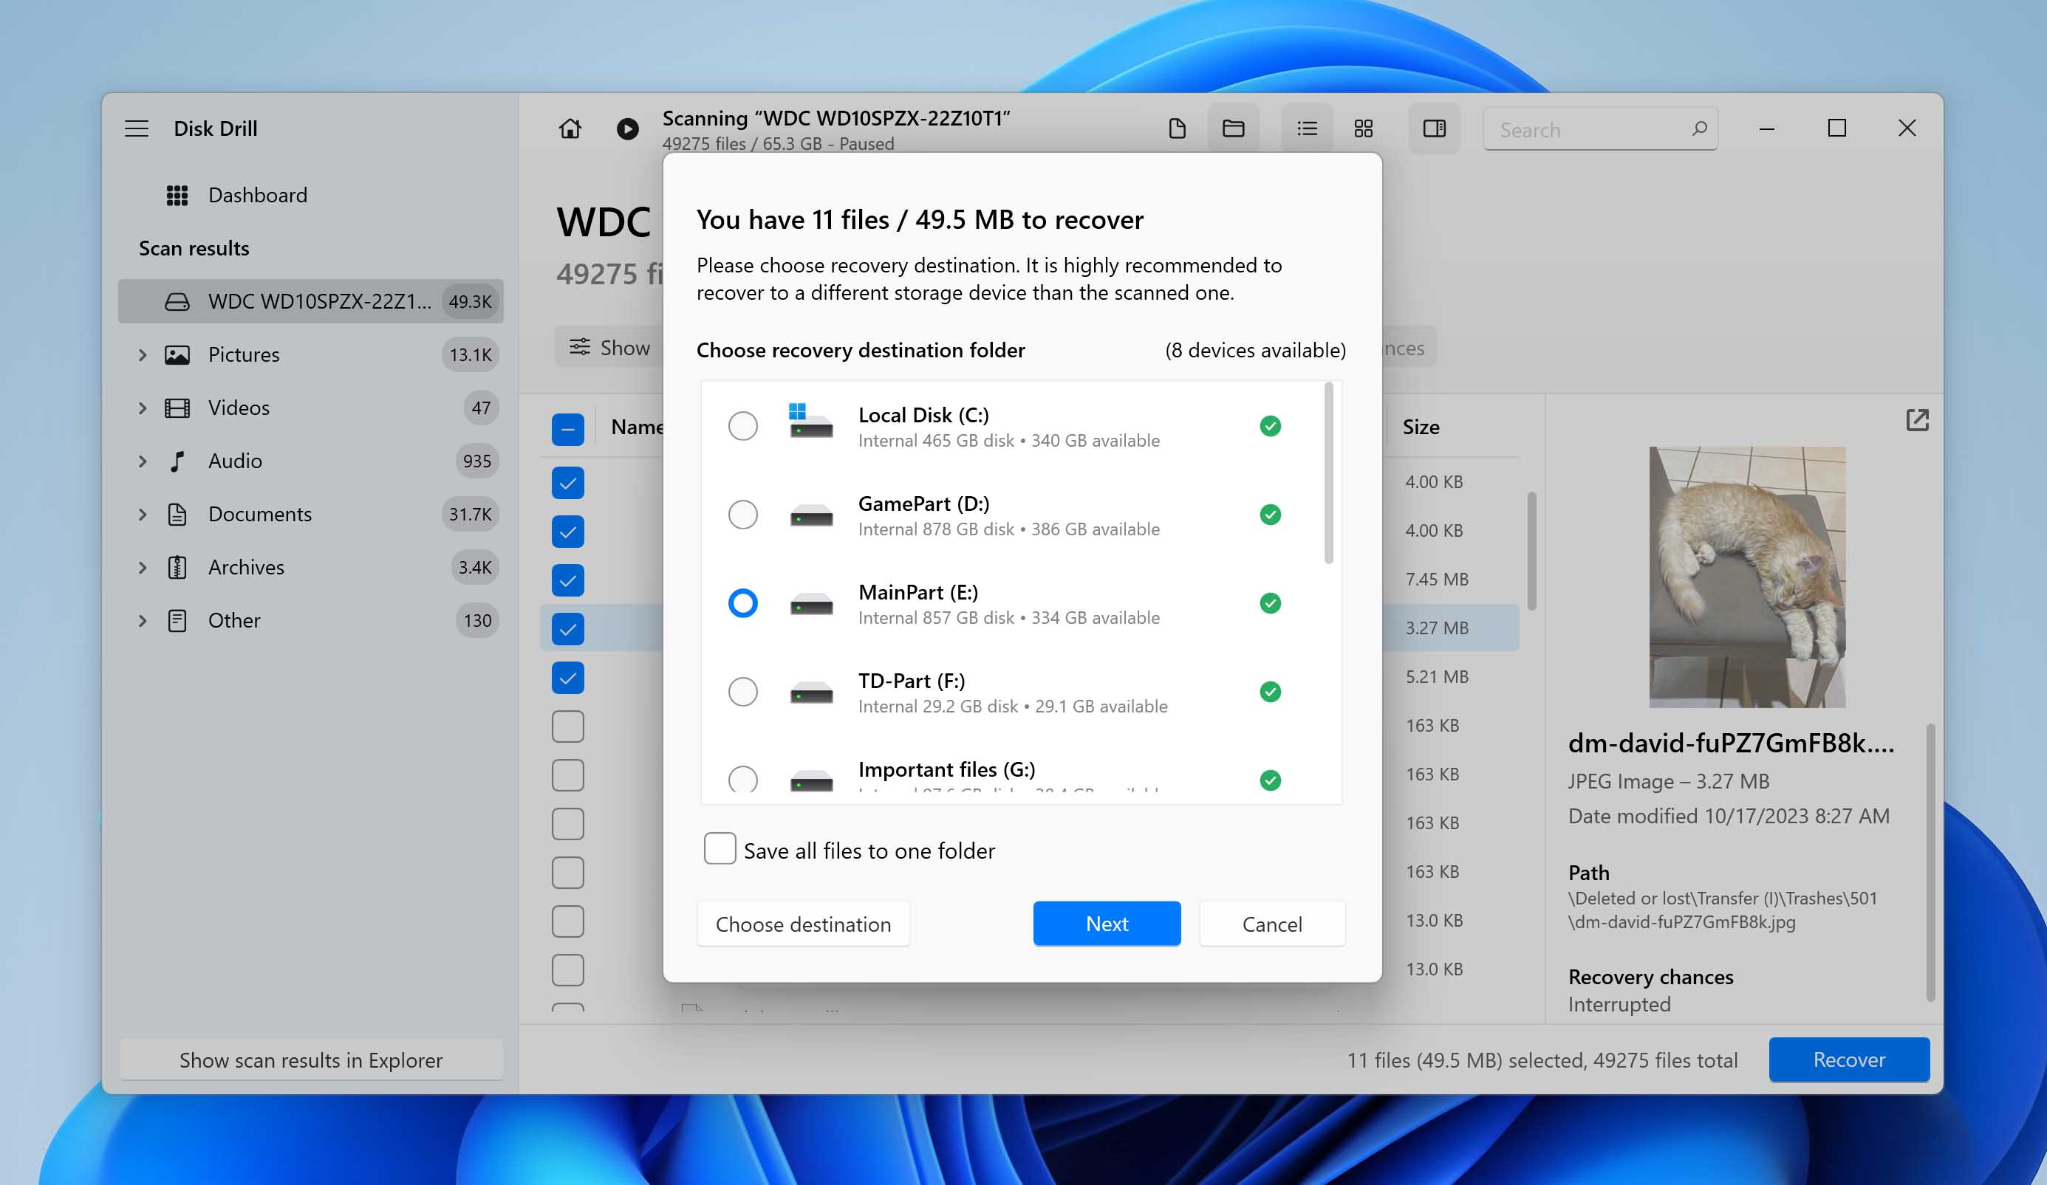Enable Save all files to one folder
This screenshot has height=1185, width=2047.
click(x=720, y=849)
